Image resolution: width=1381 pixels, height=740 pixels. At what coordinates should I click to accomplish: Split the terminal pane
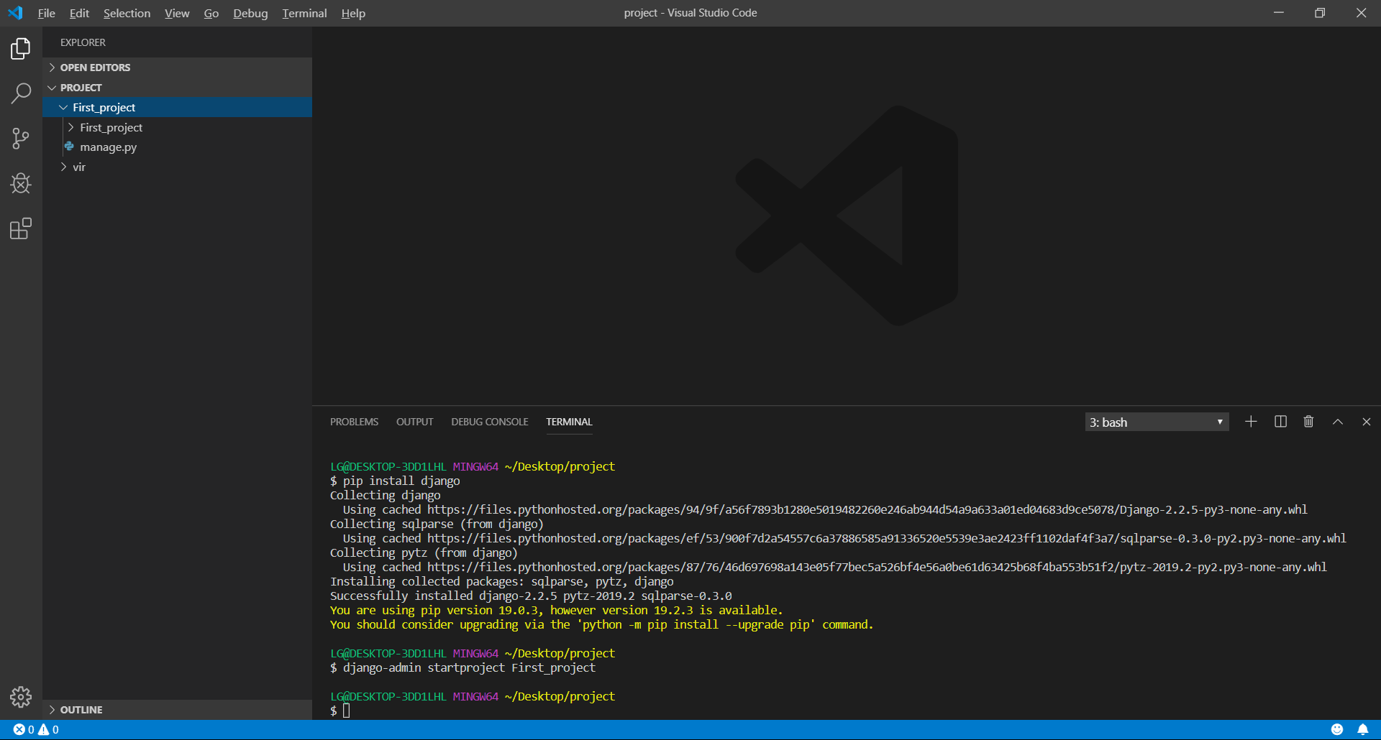click(x=1280, y=422)
